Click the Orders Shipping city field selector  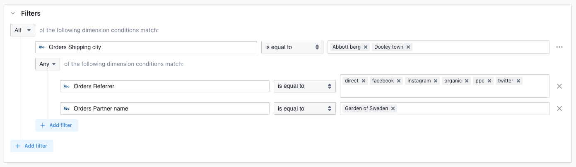(146, 47)
